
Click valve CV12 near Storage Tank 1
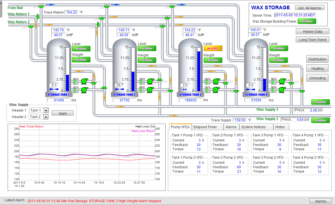[x=94, y=83]
